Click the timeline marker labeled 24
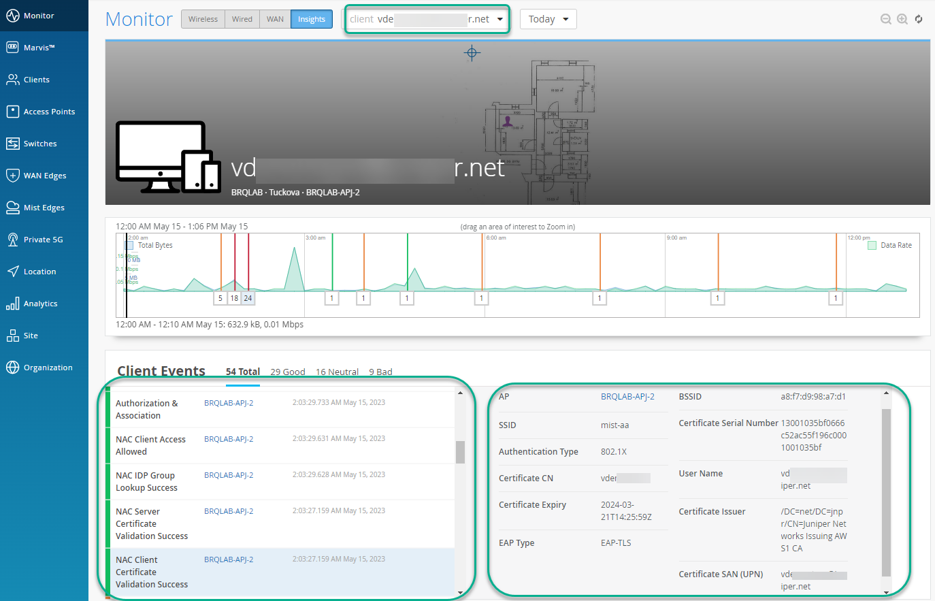This screenshot has height=601, width=935. tap(248, 298)
